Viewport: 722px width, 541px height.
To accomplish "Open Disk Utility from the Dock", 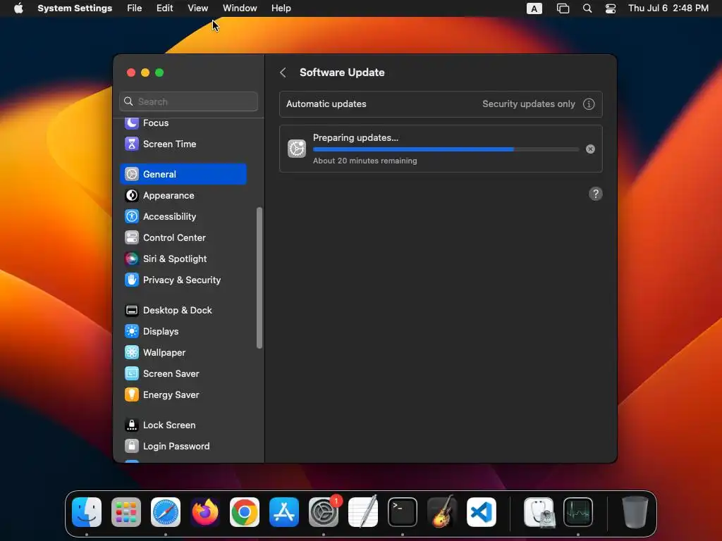I will pyautogui.click(x=539, y=512).
